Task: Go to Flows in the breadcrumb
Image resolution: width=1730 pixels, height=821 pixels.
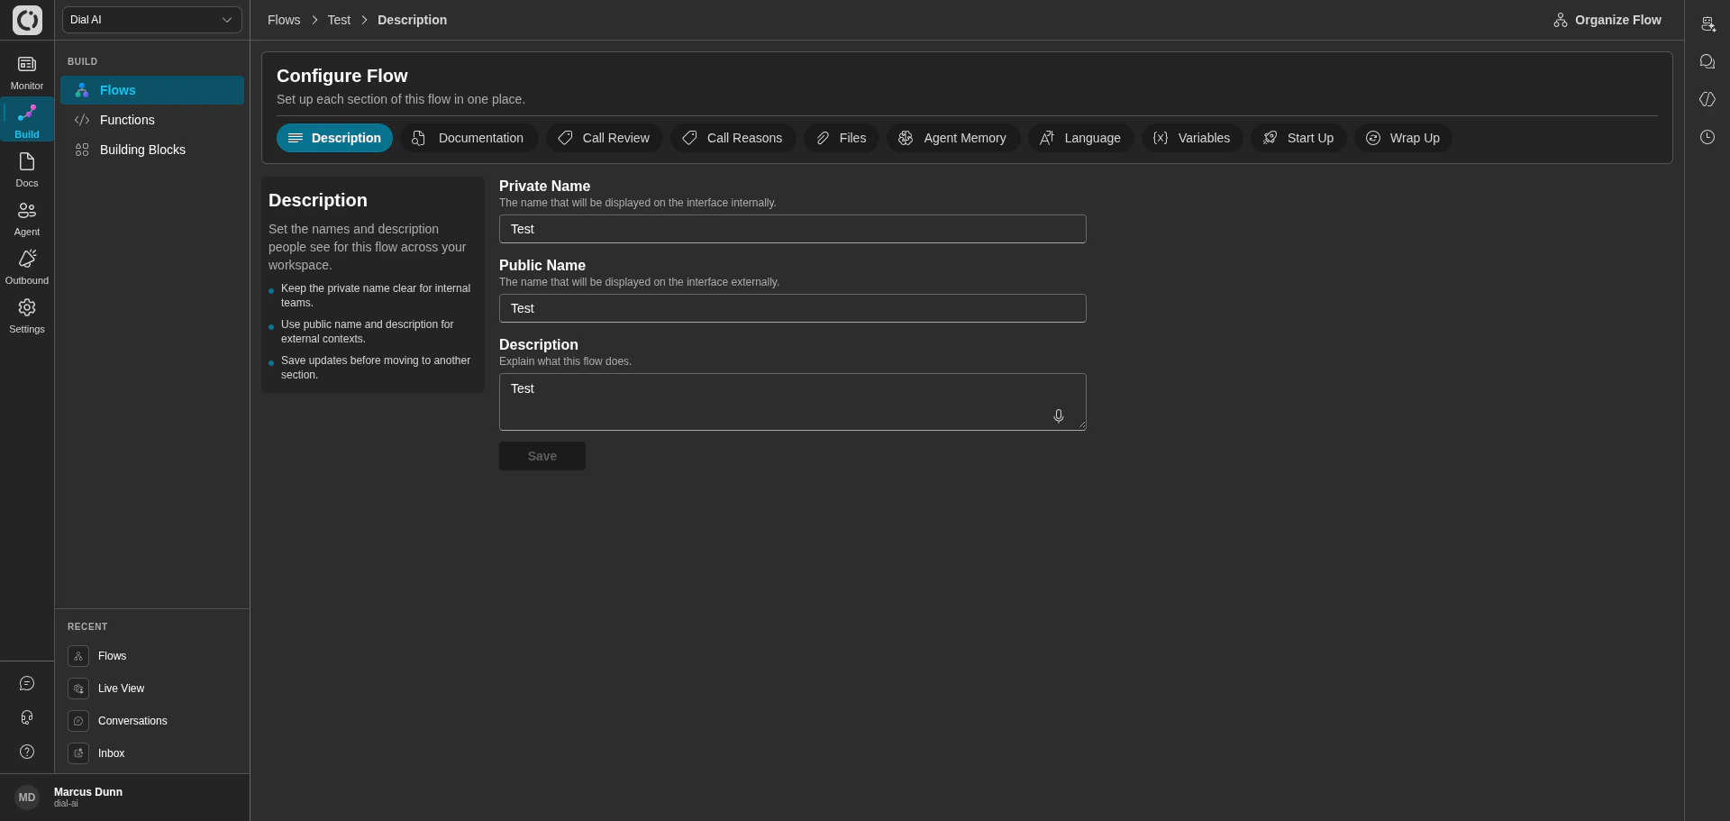Action: [284, 20]
